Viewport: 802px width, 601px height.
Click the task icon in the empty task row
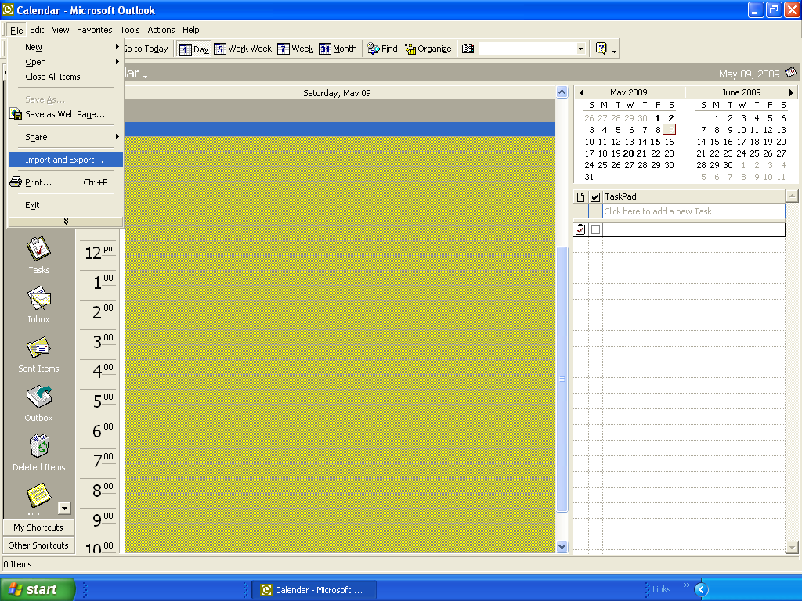pyautogui.click(x=580, y=229)
